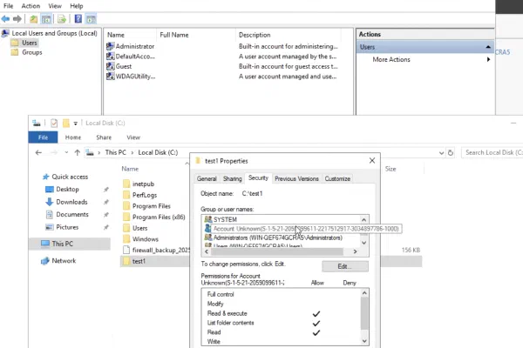
Task: Click the Up one level folder icon
Action: [x=33, y=19]
